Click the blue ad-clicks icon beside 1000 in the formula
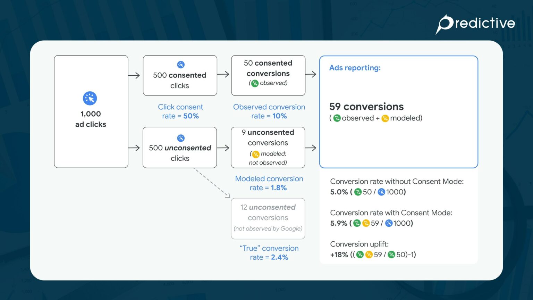 click(x=381, y=192)
